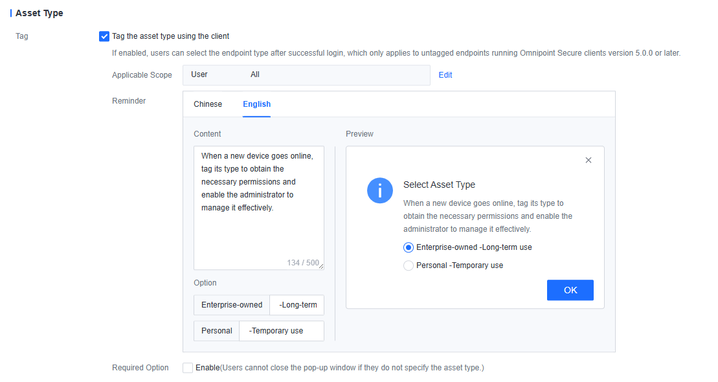Viewport: 718px width, 382px height.
Task: Click the Applicable Scope User All field
Action: [x=306, y=75]
